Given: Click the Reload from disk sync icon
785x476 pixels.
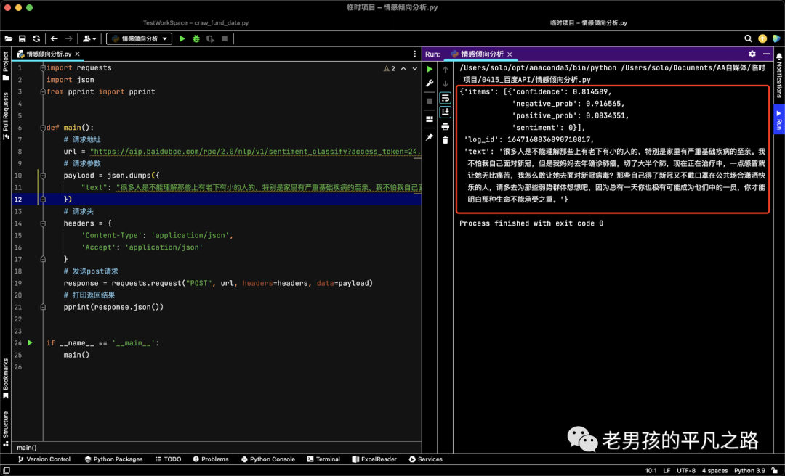Looking at the screenshot, I should click(36, 38).
